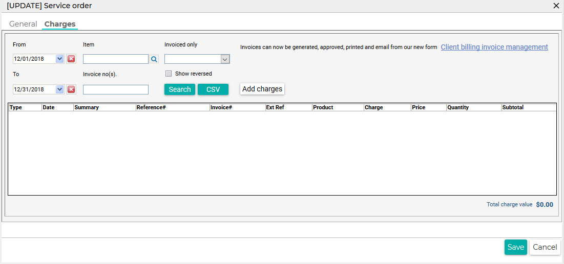The width and height of the screenshot is (564, 264).
Task: Open Item lookup magnifier icon
Action: [154, 59]
